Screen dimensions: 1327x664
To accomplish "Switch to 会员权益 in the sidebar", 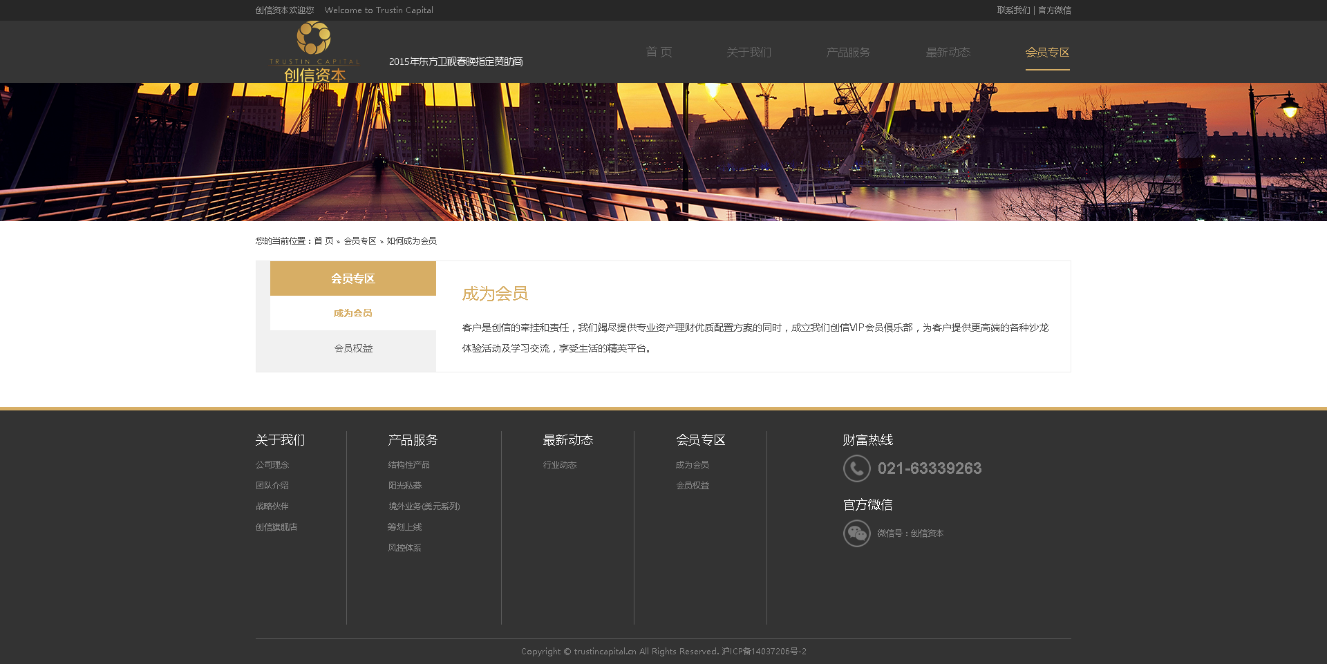I will click(352, 348).
